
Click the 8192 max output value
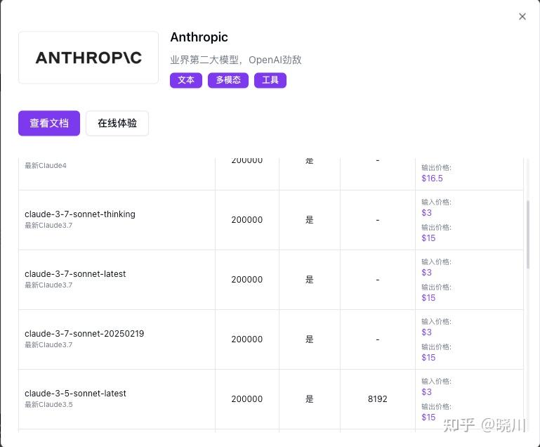click(x=378, y=399)
